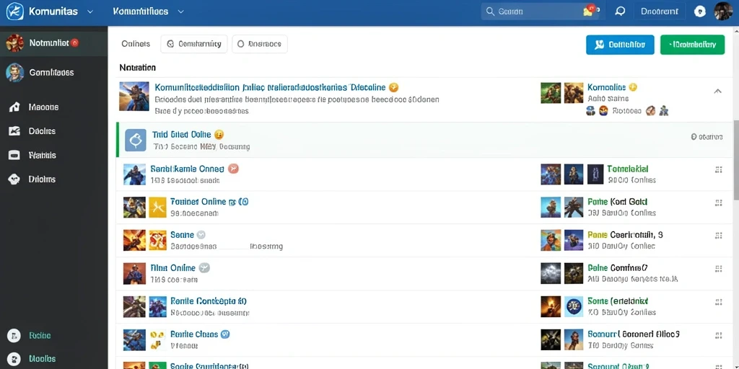The width and height of the screenshot is (739, 369).
Task: Open the notification bell with red badge
Action: pyautogui.click(x=590, y=11)
